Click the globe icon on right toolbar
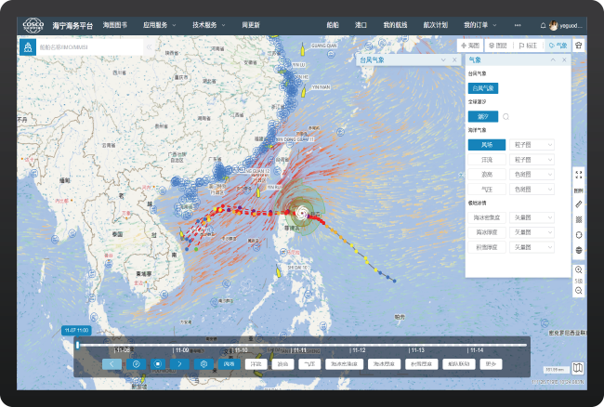 pyautogui.click(x=579, y=249)
